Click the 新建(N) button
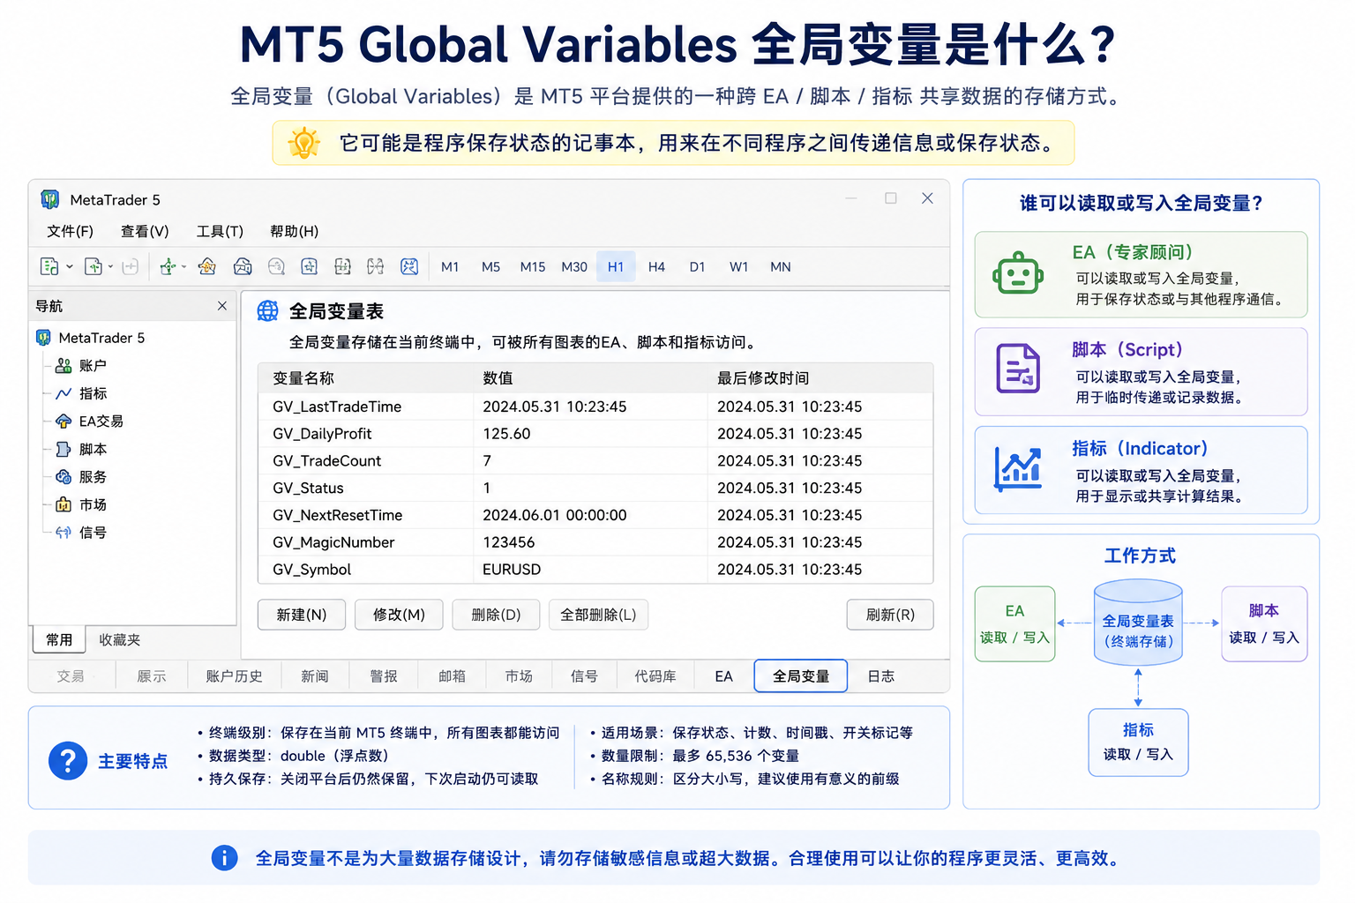Screen dimensions: 1355x903 coord(302,615)
